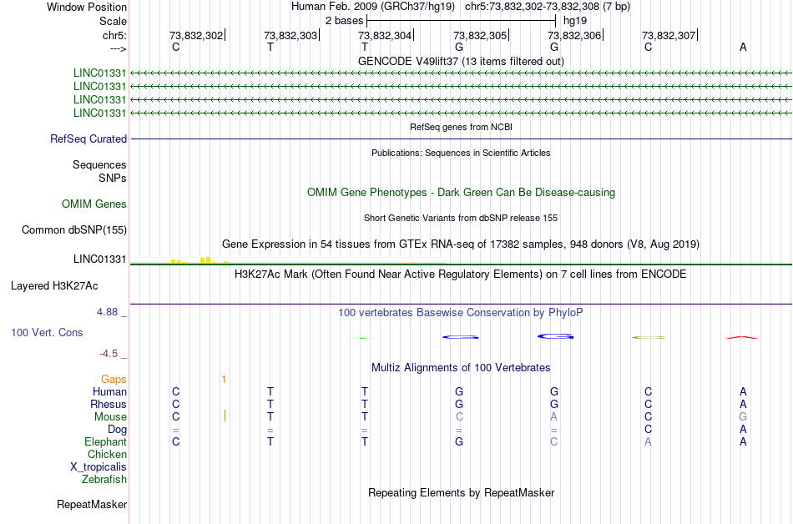Click the Elephant species label
Screen dimensions: 793x524
[105, 441]
